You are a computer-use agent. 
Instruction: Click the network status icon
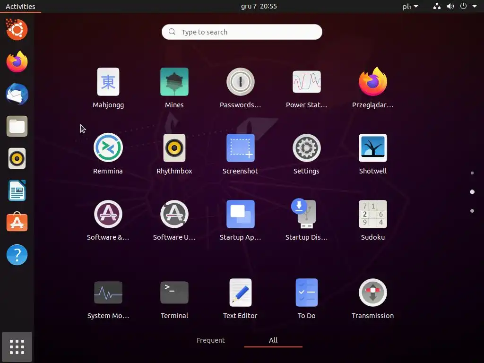tap(437, 6)
